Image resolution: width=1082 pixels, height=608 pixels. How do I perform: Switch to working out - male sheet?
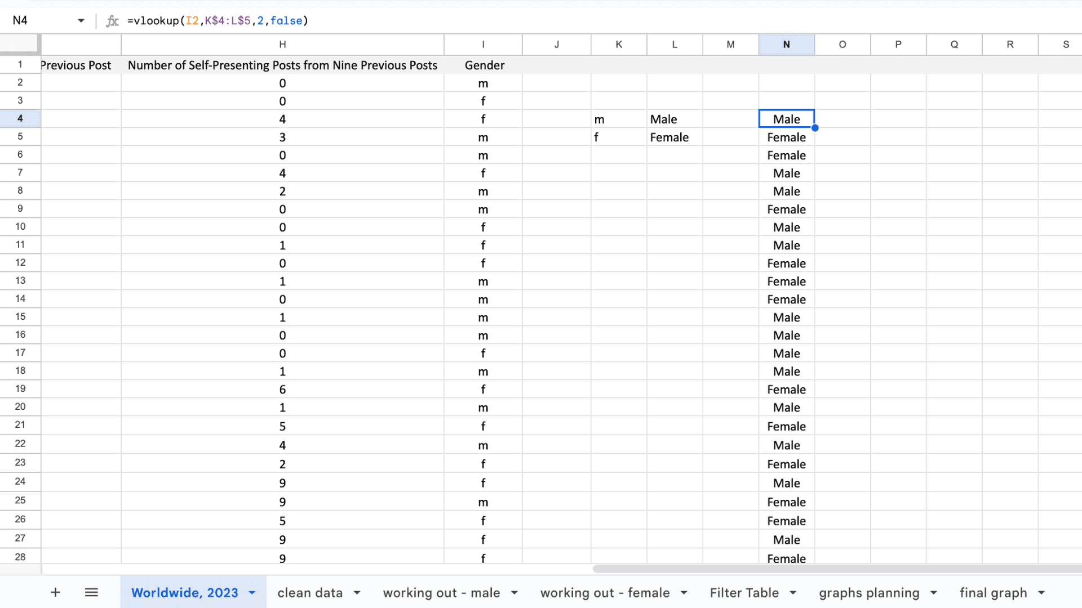pyautogui.click(x=441, y=593)
